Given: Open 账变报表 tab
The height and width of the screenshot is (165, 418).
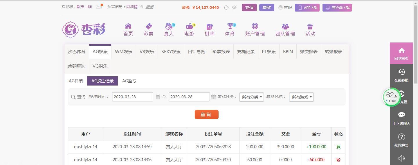Looking at the screenshot, I should 309,51.
